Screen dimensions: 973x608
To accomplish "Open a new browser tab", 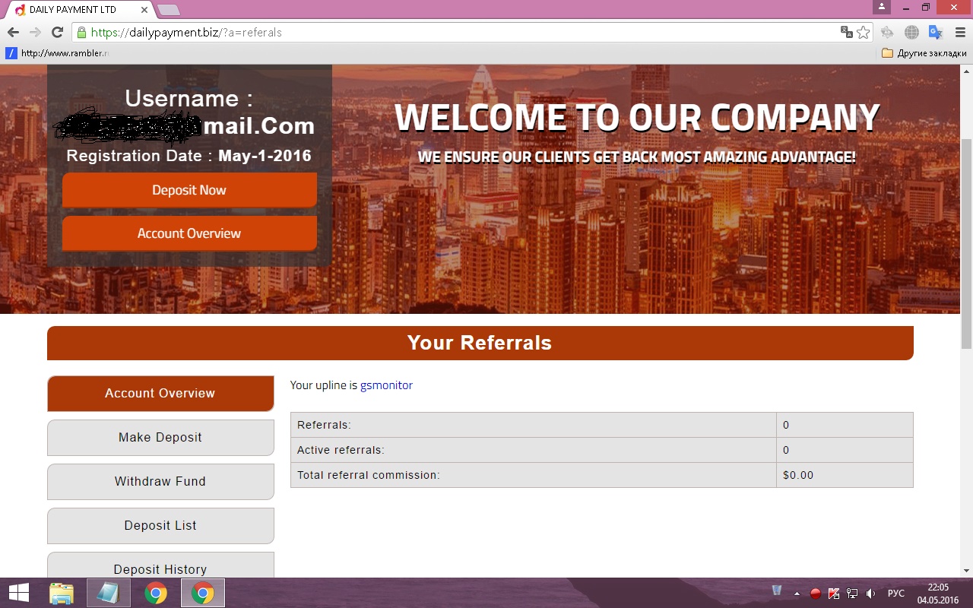I will pos(169,10).
